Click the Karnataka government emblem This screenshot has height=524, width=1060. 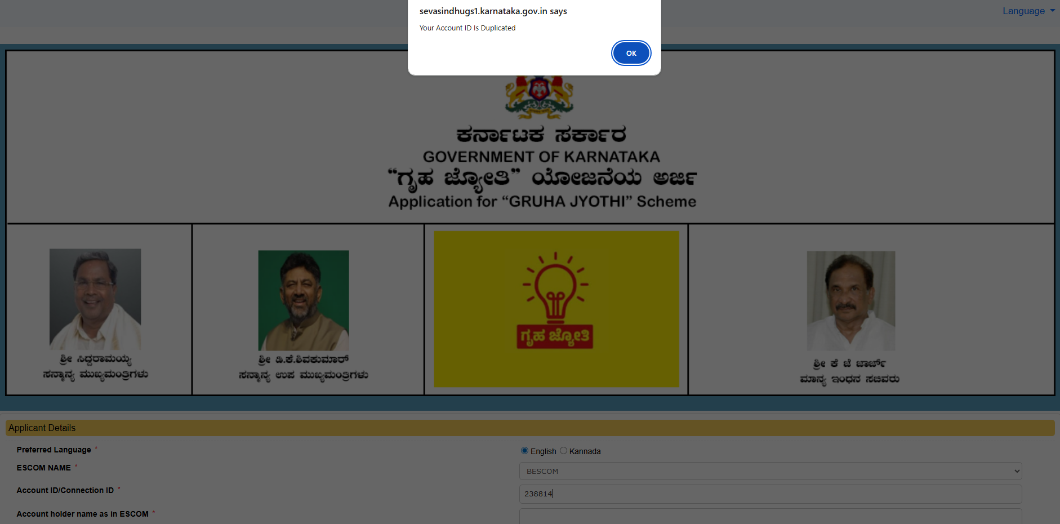pos(539,97)
